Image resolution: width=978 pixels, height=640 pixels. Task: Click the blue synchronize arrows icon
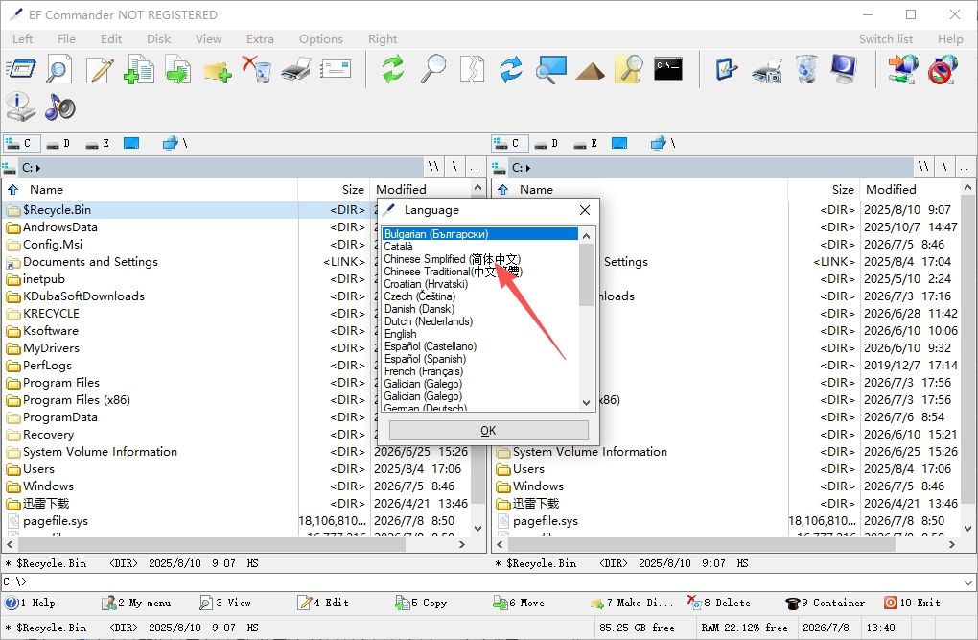coord(511,69)
